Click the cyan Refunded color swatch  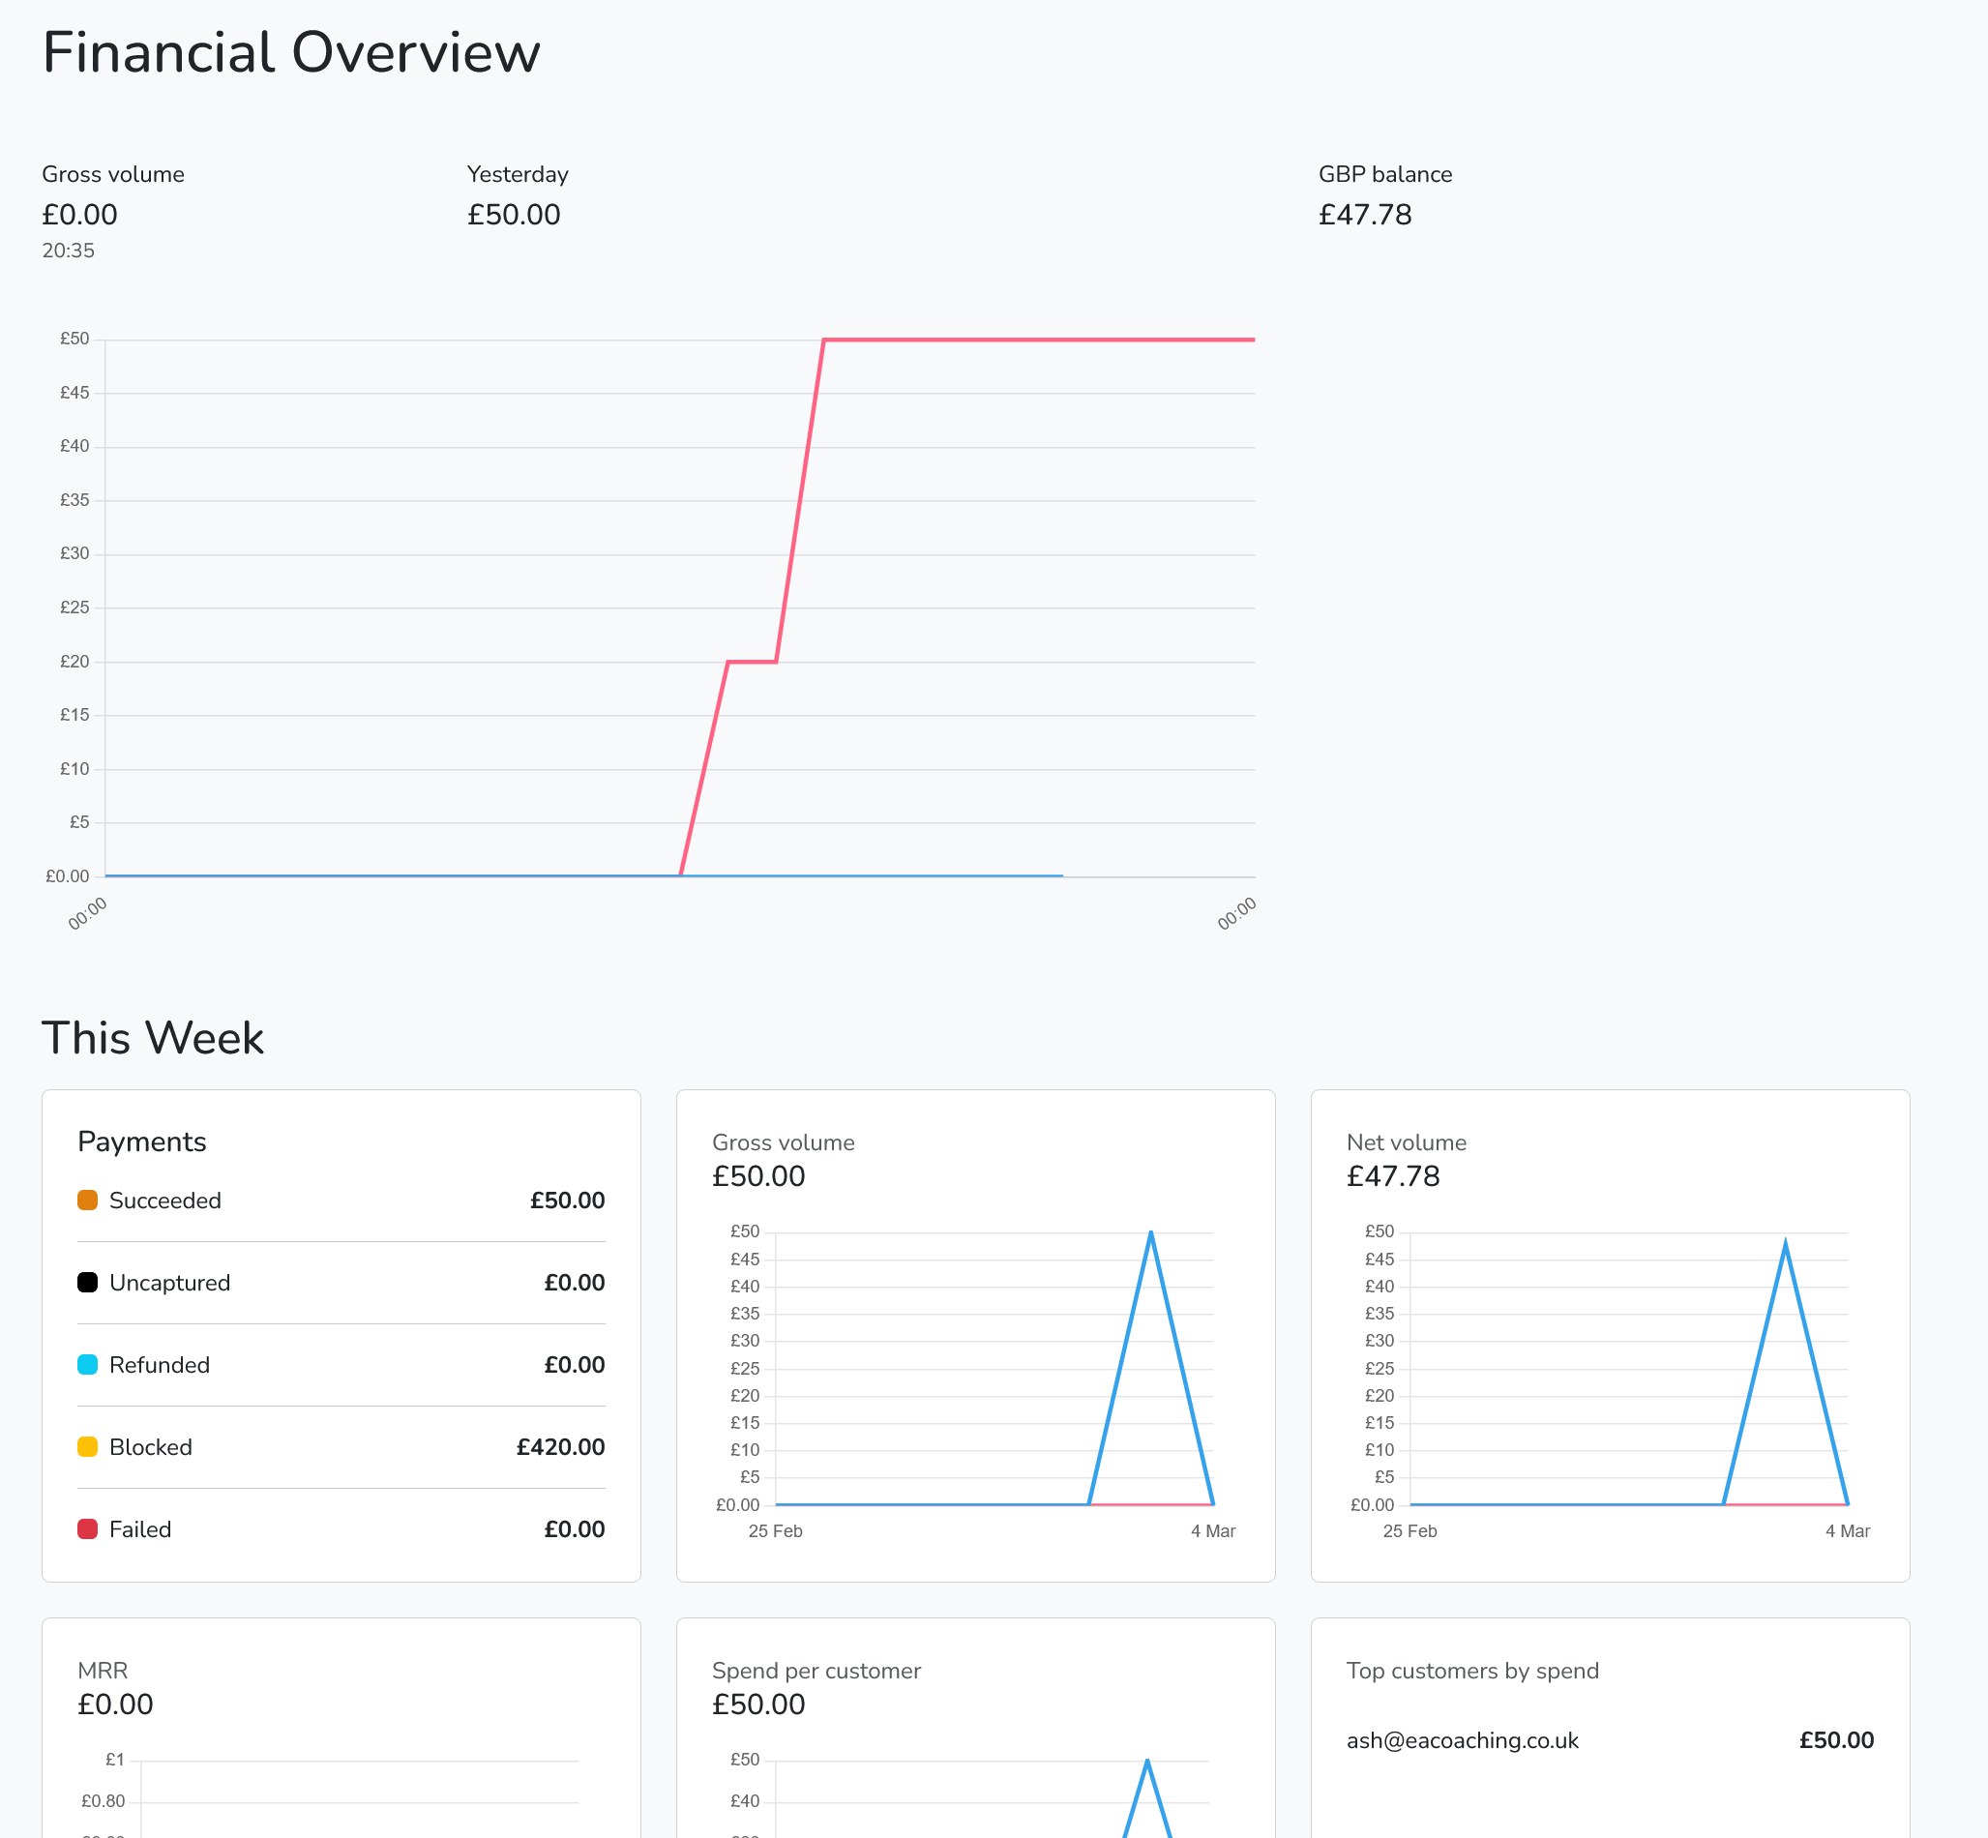click(87, 1365)
